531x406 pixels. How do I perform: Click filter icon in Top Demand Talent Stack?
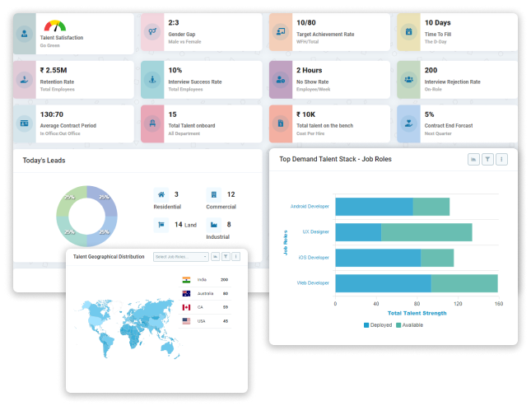tap(487, 159)
